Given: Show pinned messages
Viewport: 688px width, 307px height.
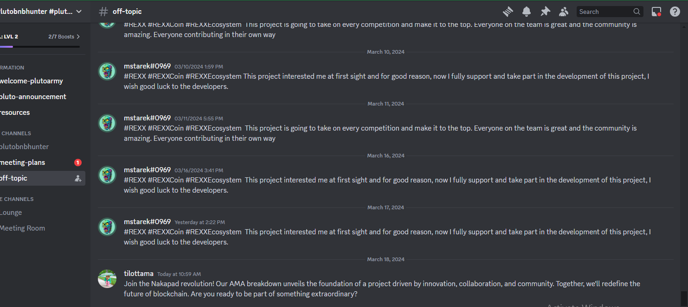Looking at the screenshot, I should click(x=546, y=12).
